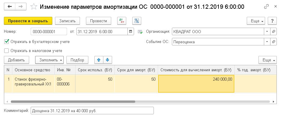Expand Событие ОС dropdown list
Screen dimensions: 281x117
pyautogui.click(x=267, y=42)
